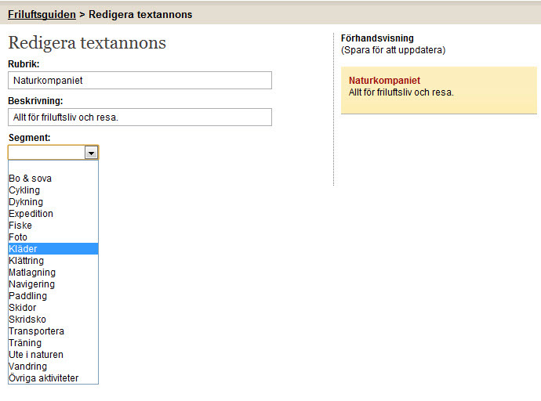Image resolution: width=541 pixels, height=401 pixels.
Task: Select the "Navigering" segment option
Action: (x=53, y=284)
